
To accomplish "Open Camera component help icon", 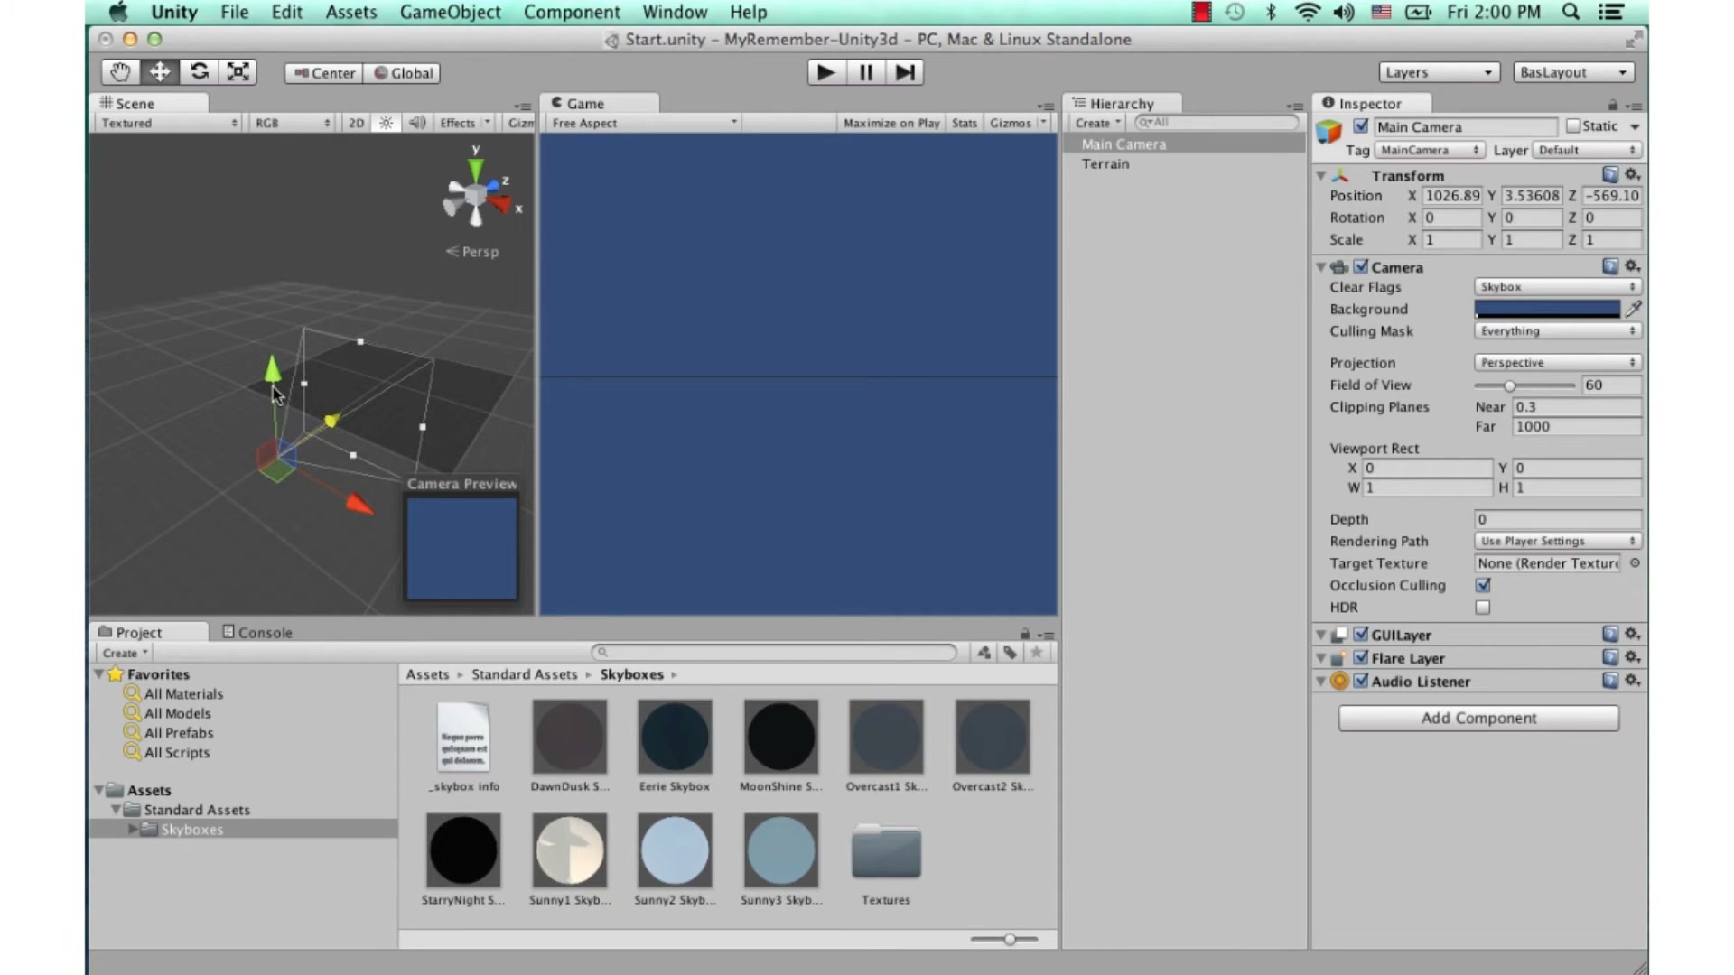I will pyautogui.click(x=1610, y=266).
